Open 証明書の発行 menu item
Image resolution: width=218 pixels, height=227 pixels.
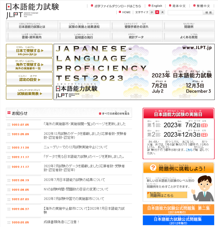point(84,36)
